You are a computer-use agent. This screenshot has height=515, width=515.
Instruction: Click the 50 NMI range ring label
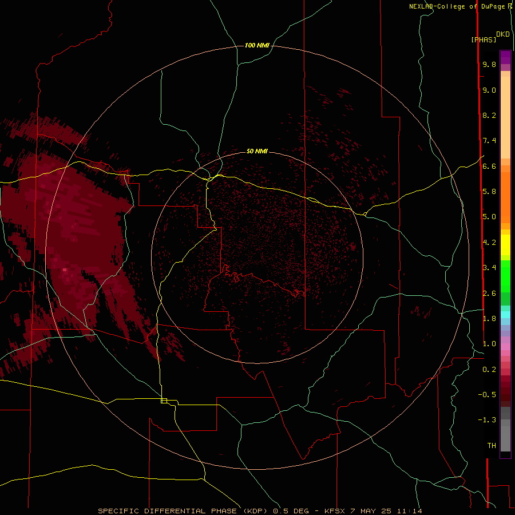(257, 151)
